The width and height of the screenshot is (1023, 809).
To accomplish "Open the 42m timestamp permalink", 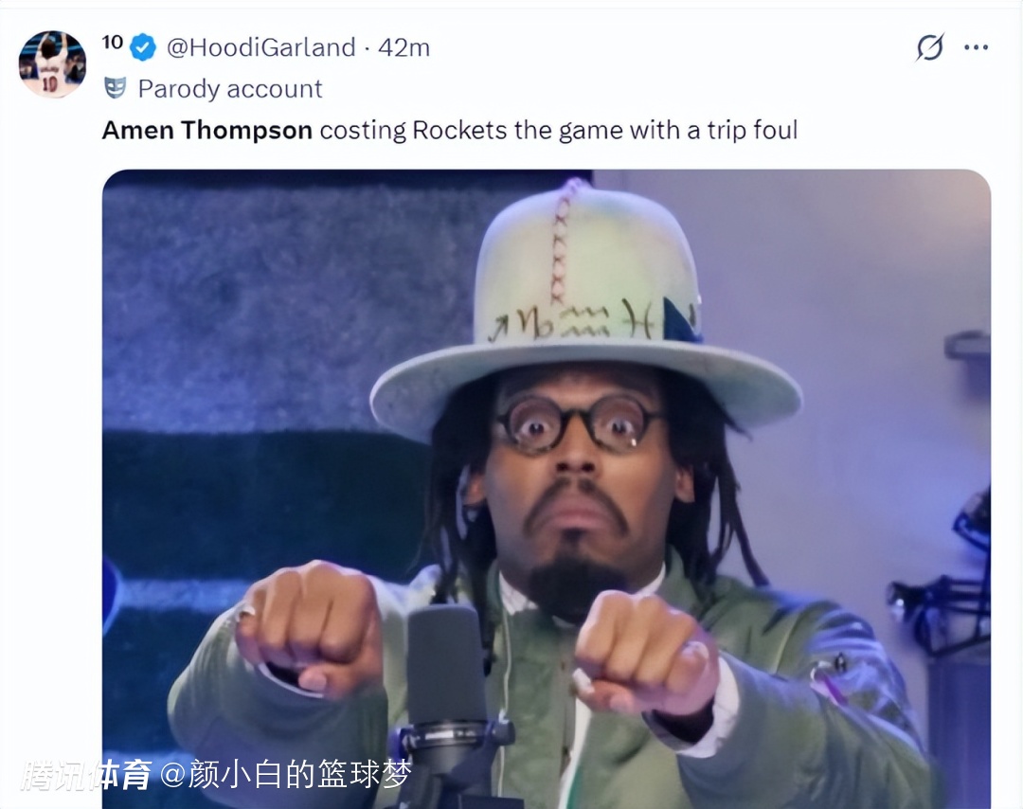I will pos(404,47).
